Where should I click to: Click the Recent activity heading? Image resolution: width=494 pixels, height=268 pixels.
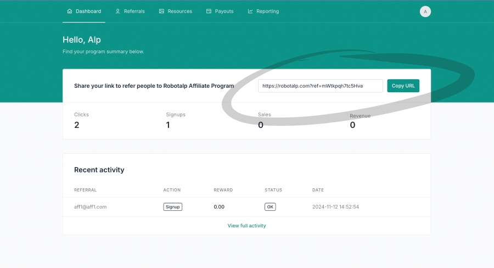[x=99, y=170]
